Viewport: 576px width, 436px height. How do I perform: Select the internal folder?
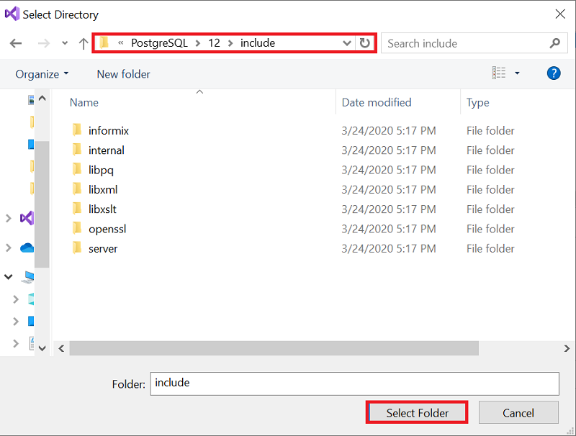[x=106, y=150]
